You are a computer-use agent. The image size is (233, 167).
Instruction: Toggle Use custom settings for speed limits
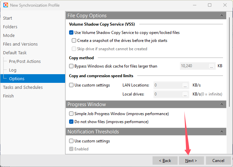pos(71,85)
